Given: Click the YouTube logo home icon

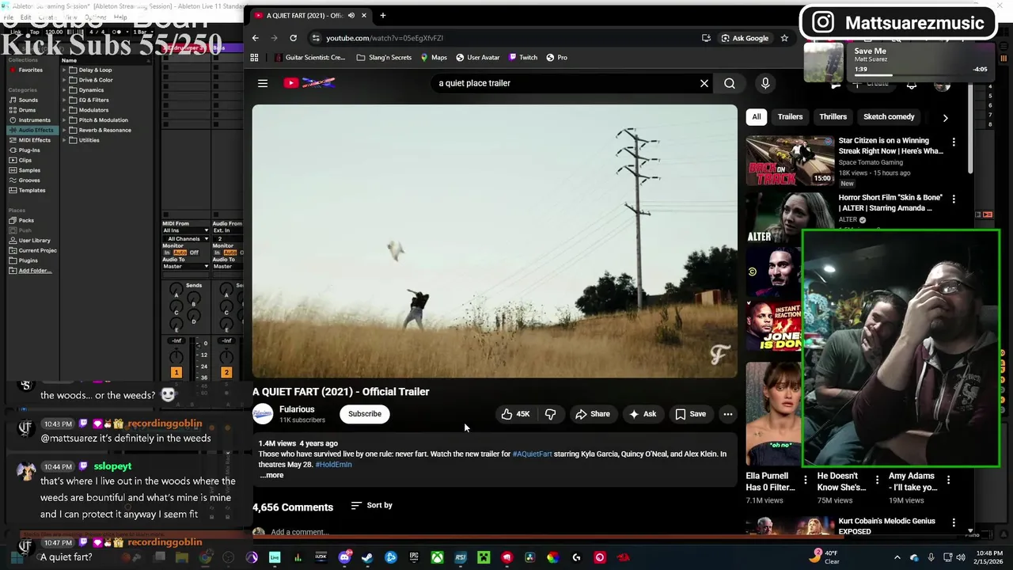Looking at the screenshot, I should pos(309,83).
